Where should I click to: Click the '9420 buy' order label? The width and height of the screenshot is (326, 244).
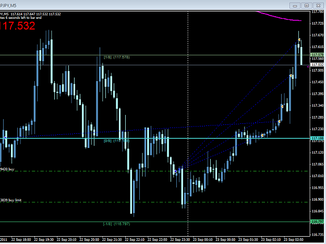[7, 169]
